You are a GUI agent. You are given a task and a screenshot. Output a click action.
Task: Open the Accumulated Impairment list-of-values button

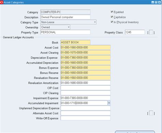[x=109, y=103]
